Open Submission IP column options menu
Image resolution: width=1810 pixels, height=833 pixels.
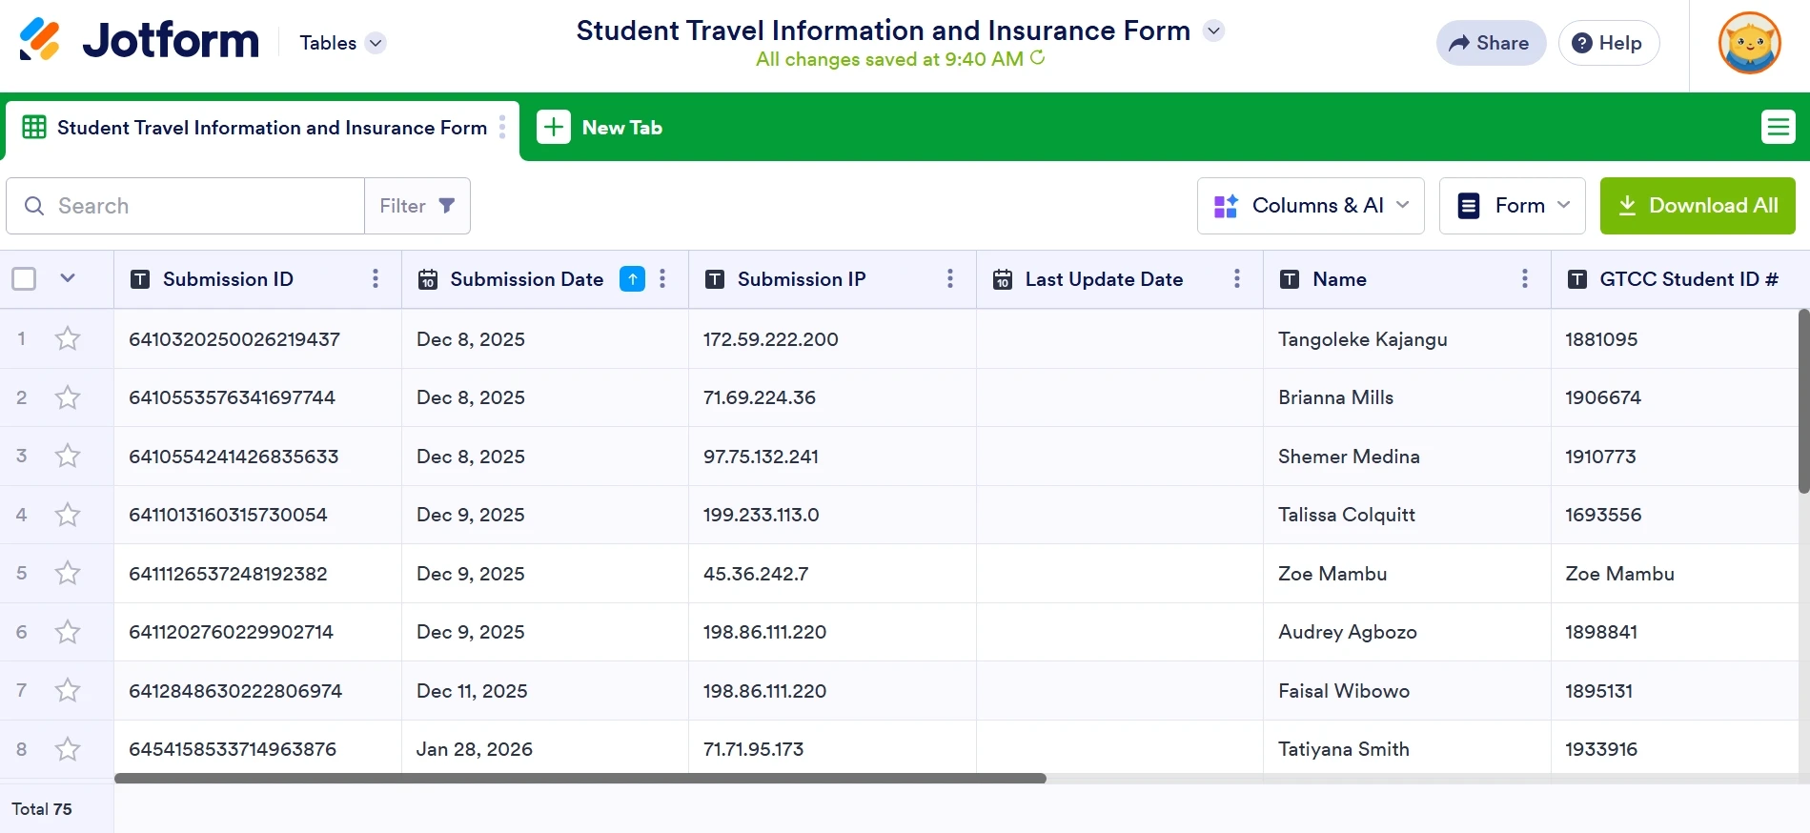click(950, 278)
